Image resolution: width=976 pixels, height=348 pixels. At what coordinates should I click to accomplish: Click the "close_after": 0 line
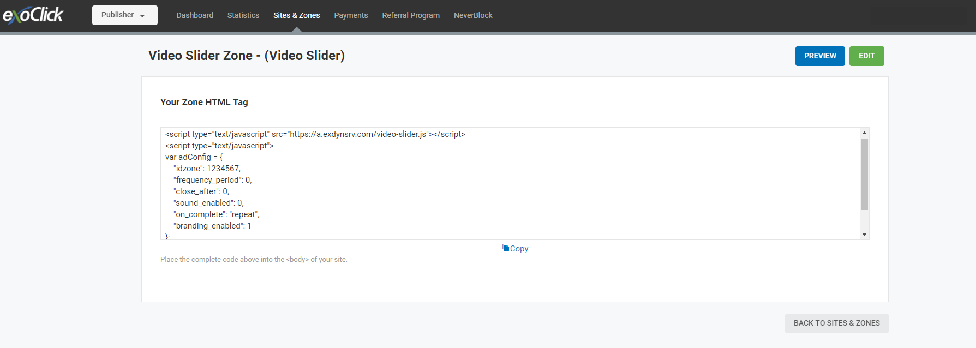201,191
